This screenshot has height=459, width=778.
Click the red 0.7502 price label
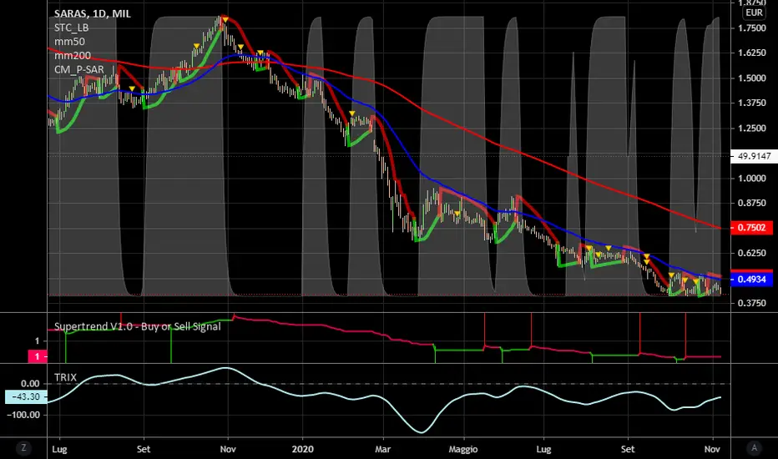[x=751, y=228]
